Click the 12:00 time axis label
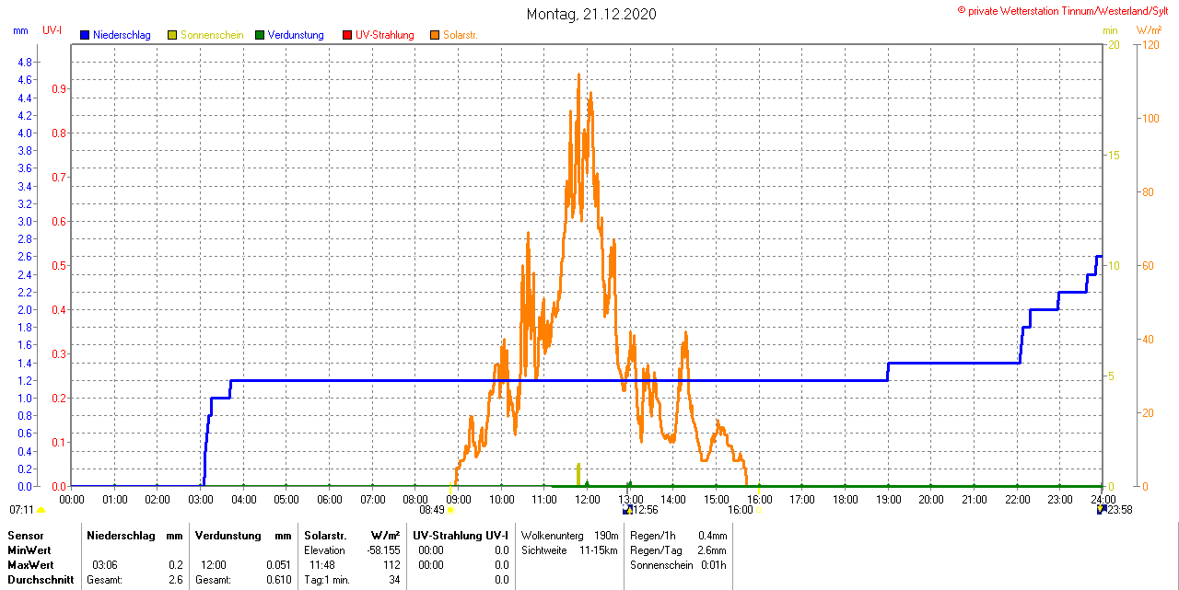 click(588, 499)
